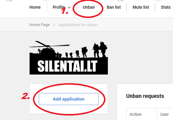Open the Stats menu item

[166, 7]
